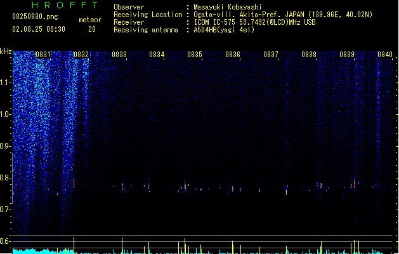Click the Receiving Location label
Screen dimensions: 399x254
tap(148, 15)
